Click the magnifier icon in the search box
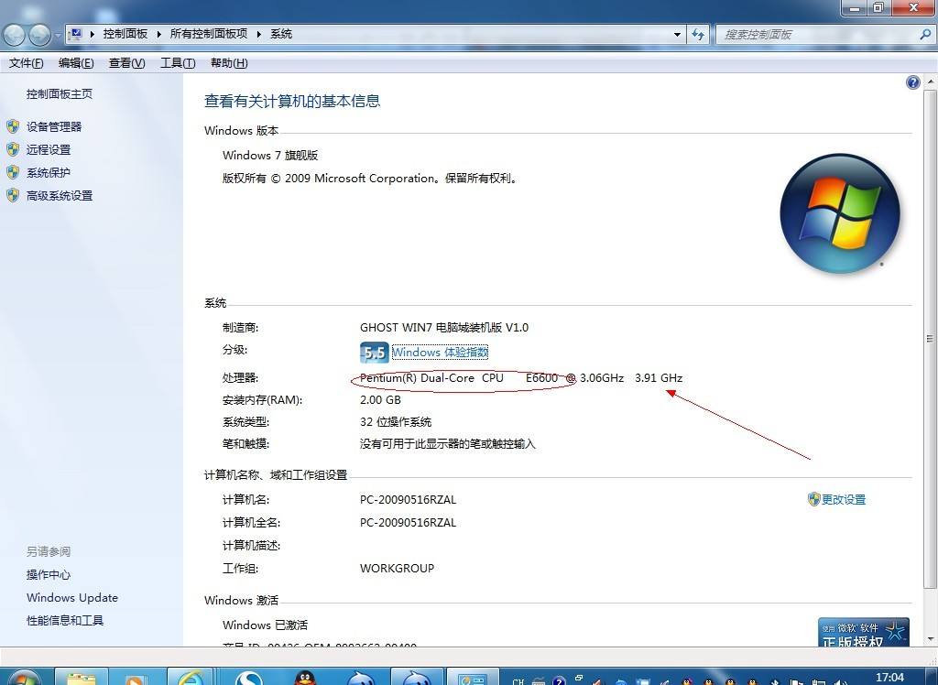938x685 pixels. [925, 35]
